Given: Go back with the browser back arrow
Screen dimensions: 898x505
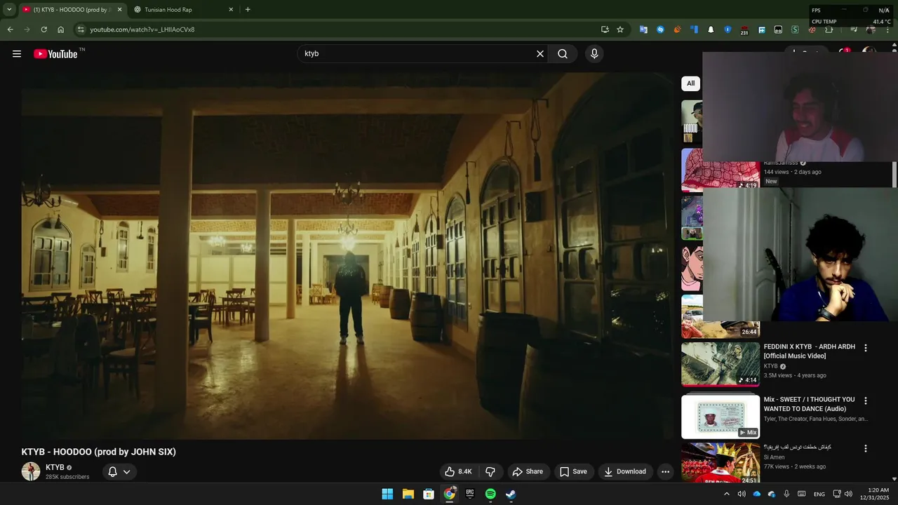Looking at the screenshot, I should [10, 29].
